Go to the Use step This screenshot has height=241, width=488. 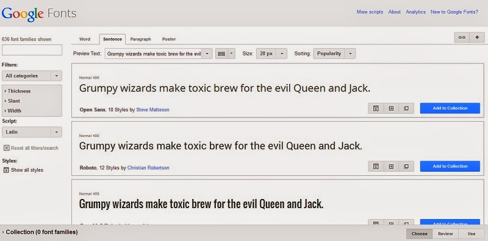(472, 234)
